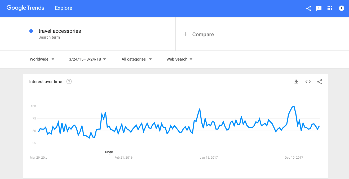Open the Google apps grid icon
The width and height of the screenshot is (349, 179).
pyautogui.click(x=330, y=8)
